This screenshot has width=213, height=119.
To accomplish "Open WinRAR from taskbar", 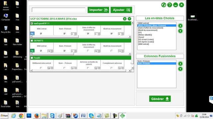I will click(68, 116).
